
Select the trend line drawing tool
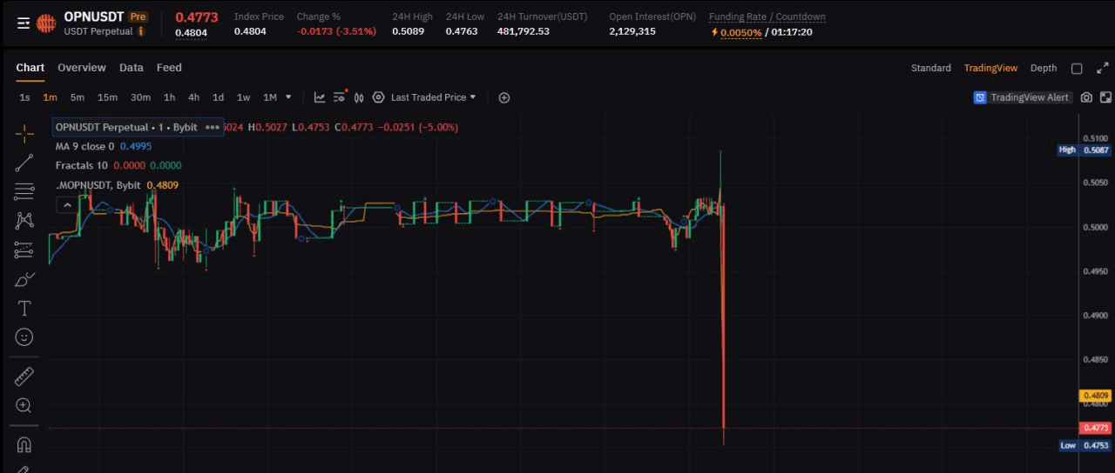pos(24,162)
